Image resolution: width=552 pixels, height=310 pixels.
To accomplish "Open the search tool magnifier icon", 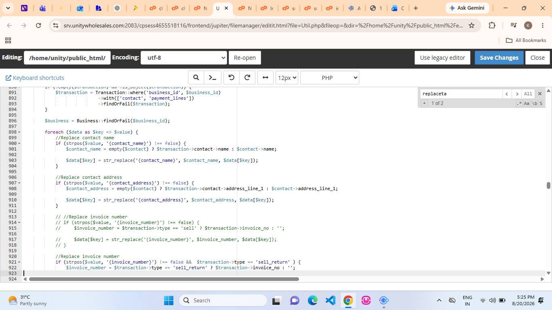I will coord(196,77).
